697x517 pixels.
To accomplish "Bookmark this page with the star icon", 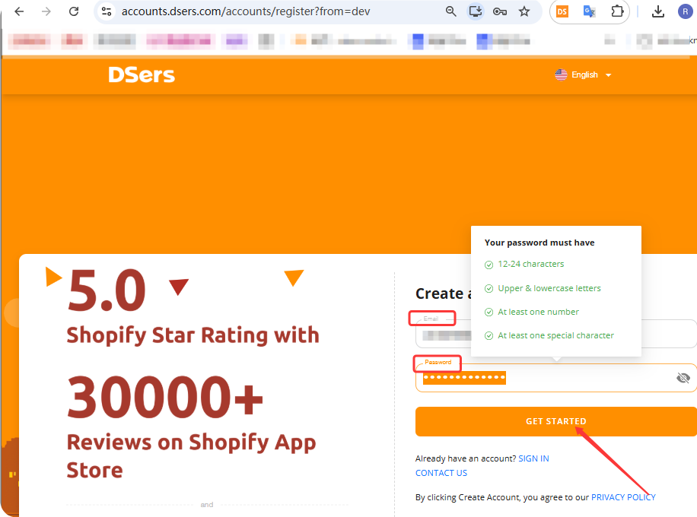I will point(524,11).
